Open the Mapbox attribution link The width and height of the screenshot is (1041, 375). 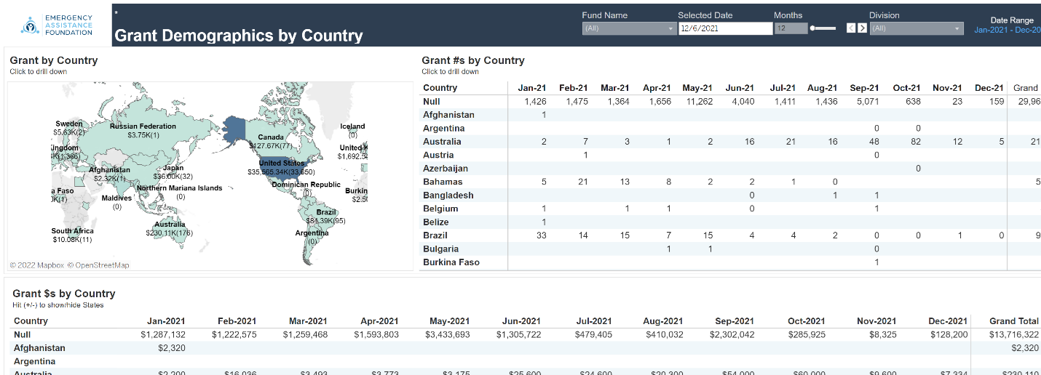38,265
